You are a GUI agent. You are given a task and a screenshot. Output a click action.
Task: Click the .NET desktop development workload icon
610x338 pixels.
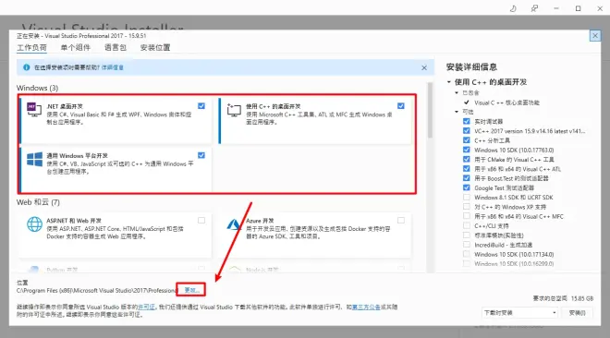(34, 110)
